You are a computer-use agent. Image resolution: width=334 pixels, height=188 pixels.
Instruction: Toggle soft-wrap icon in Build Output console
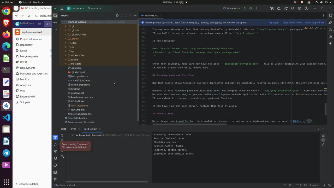point(323,136)
